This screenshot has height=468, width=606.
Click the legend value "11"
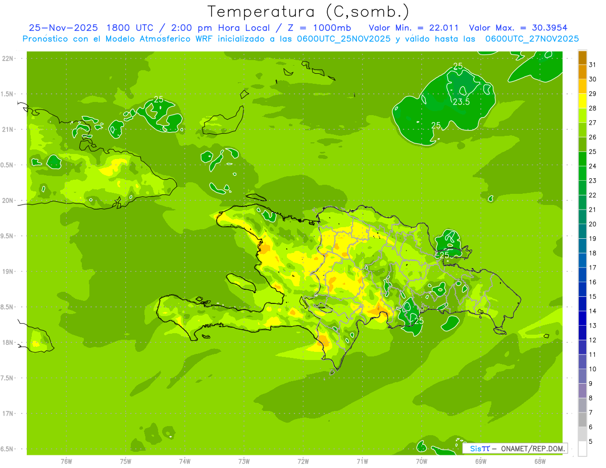point(592,354)
